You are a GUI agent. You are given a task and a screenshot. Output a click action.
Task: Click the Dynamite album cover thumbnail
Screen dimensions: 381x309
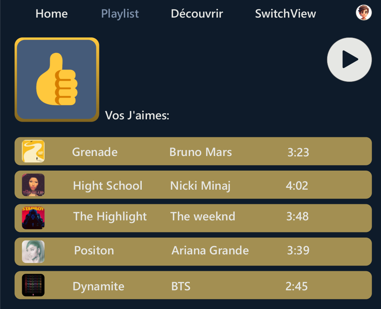(33, 285)
